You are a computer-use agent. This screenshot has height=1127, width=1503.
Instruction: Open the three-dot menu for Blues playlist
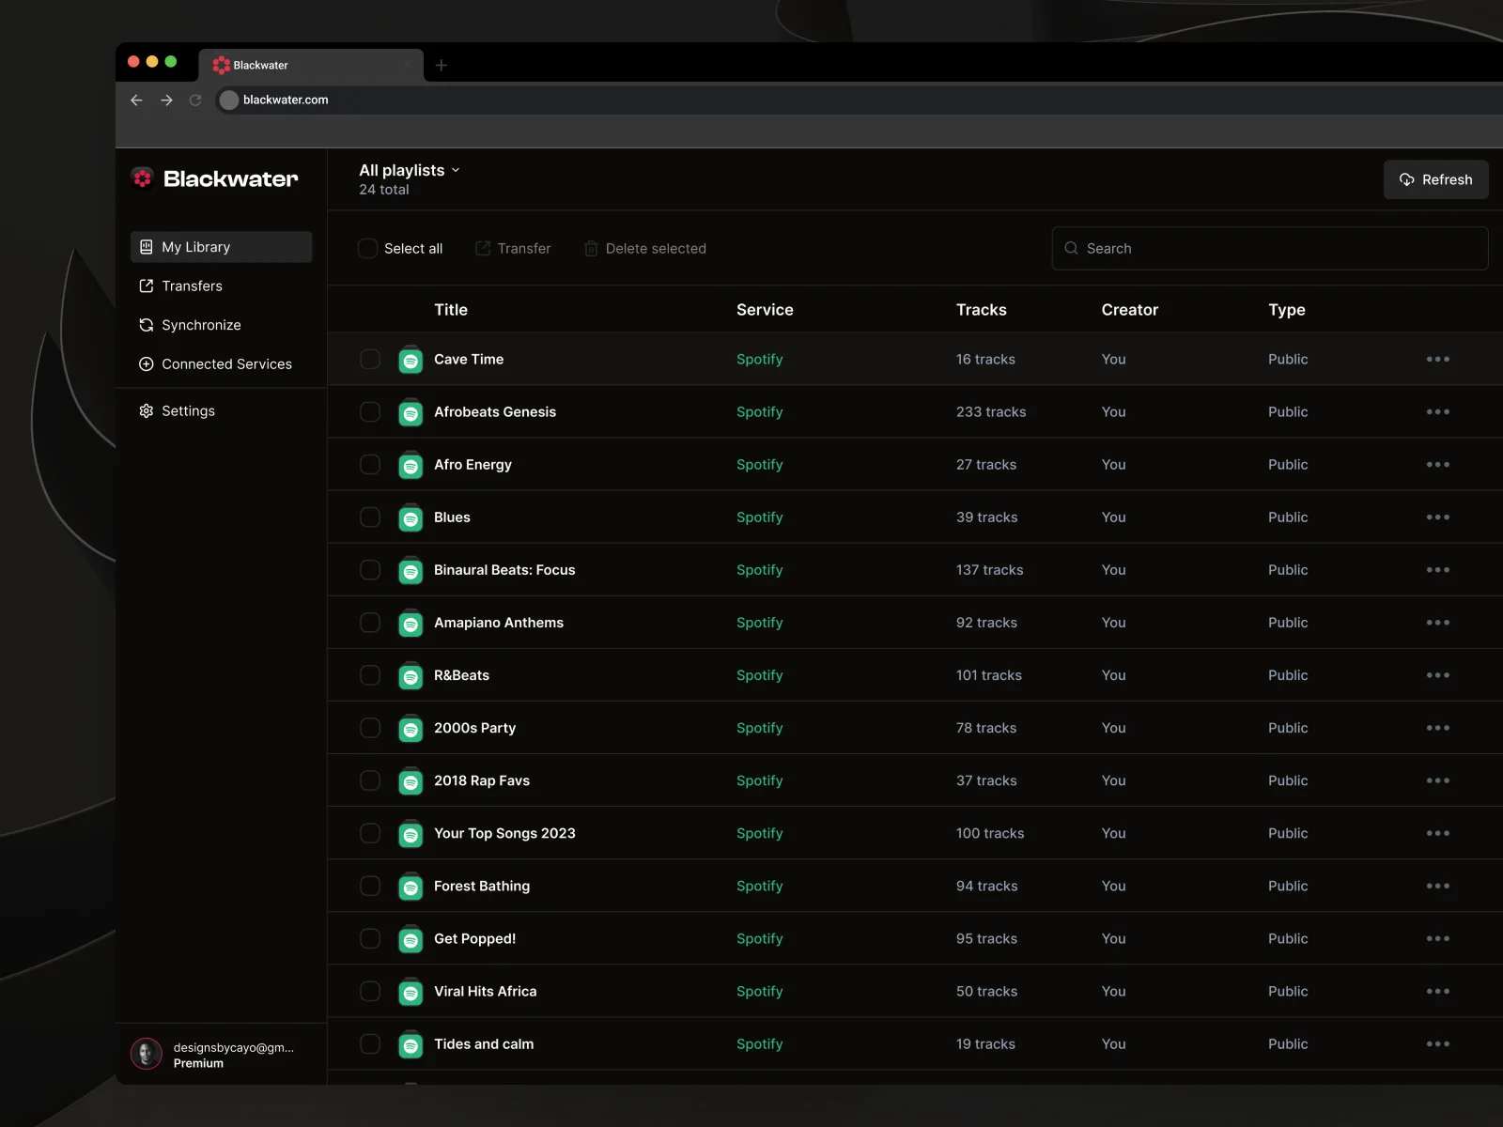tap(1438, 517)
